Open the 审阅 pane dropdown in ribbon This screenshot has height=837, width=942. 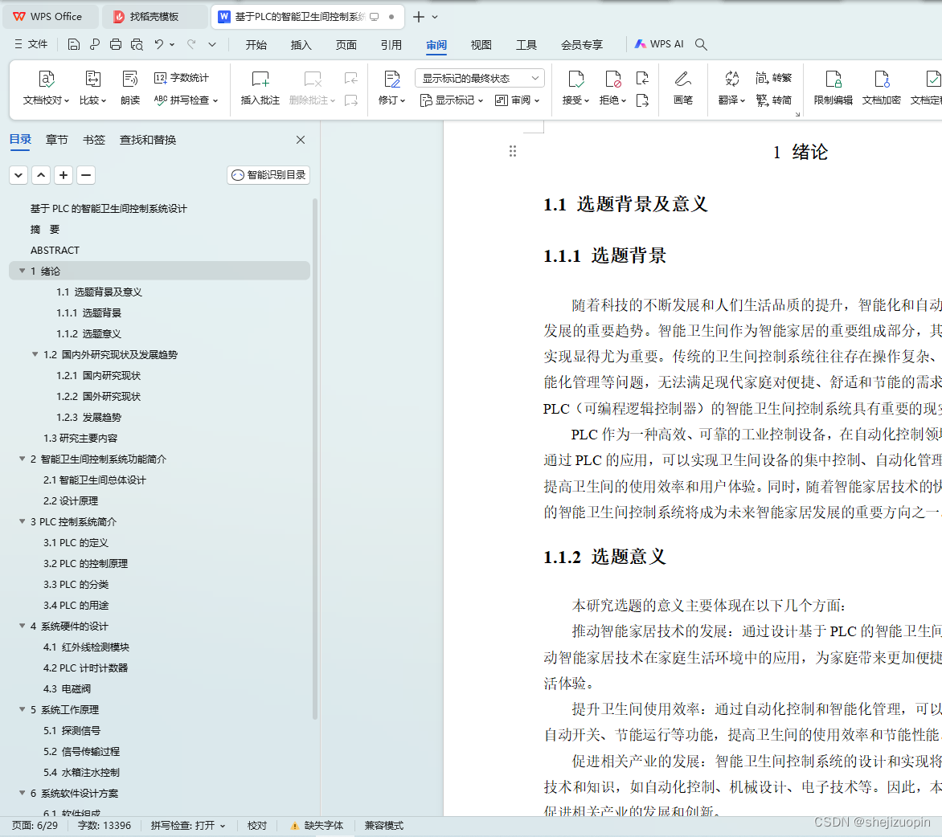click(x=518, y=100)
